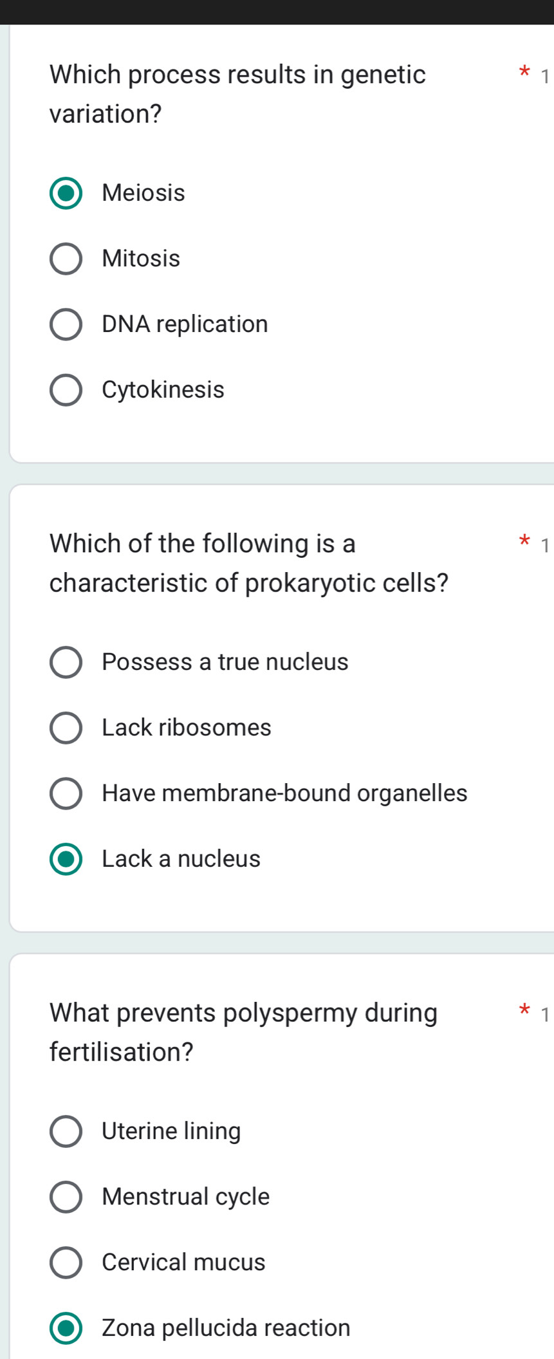The width and height of the screenshot is (554, 1359).
Task: Select the 'Lack a nucleus' option
Action: [x=65, y=860]
